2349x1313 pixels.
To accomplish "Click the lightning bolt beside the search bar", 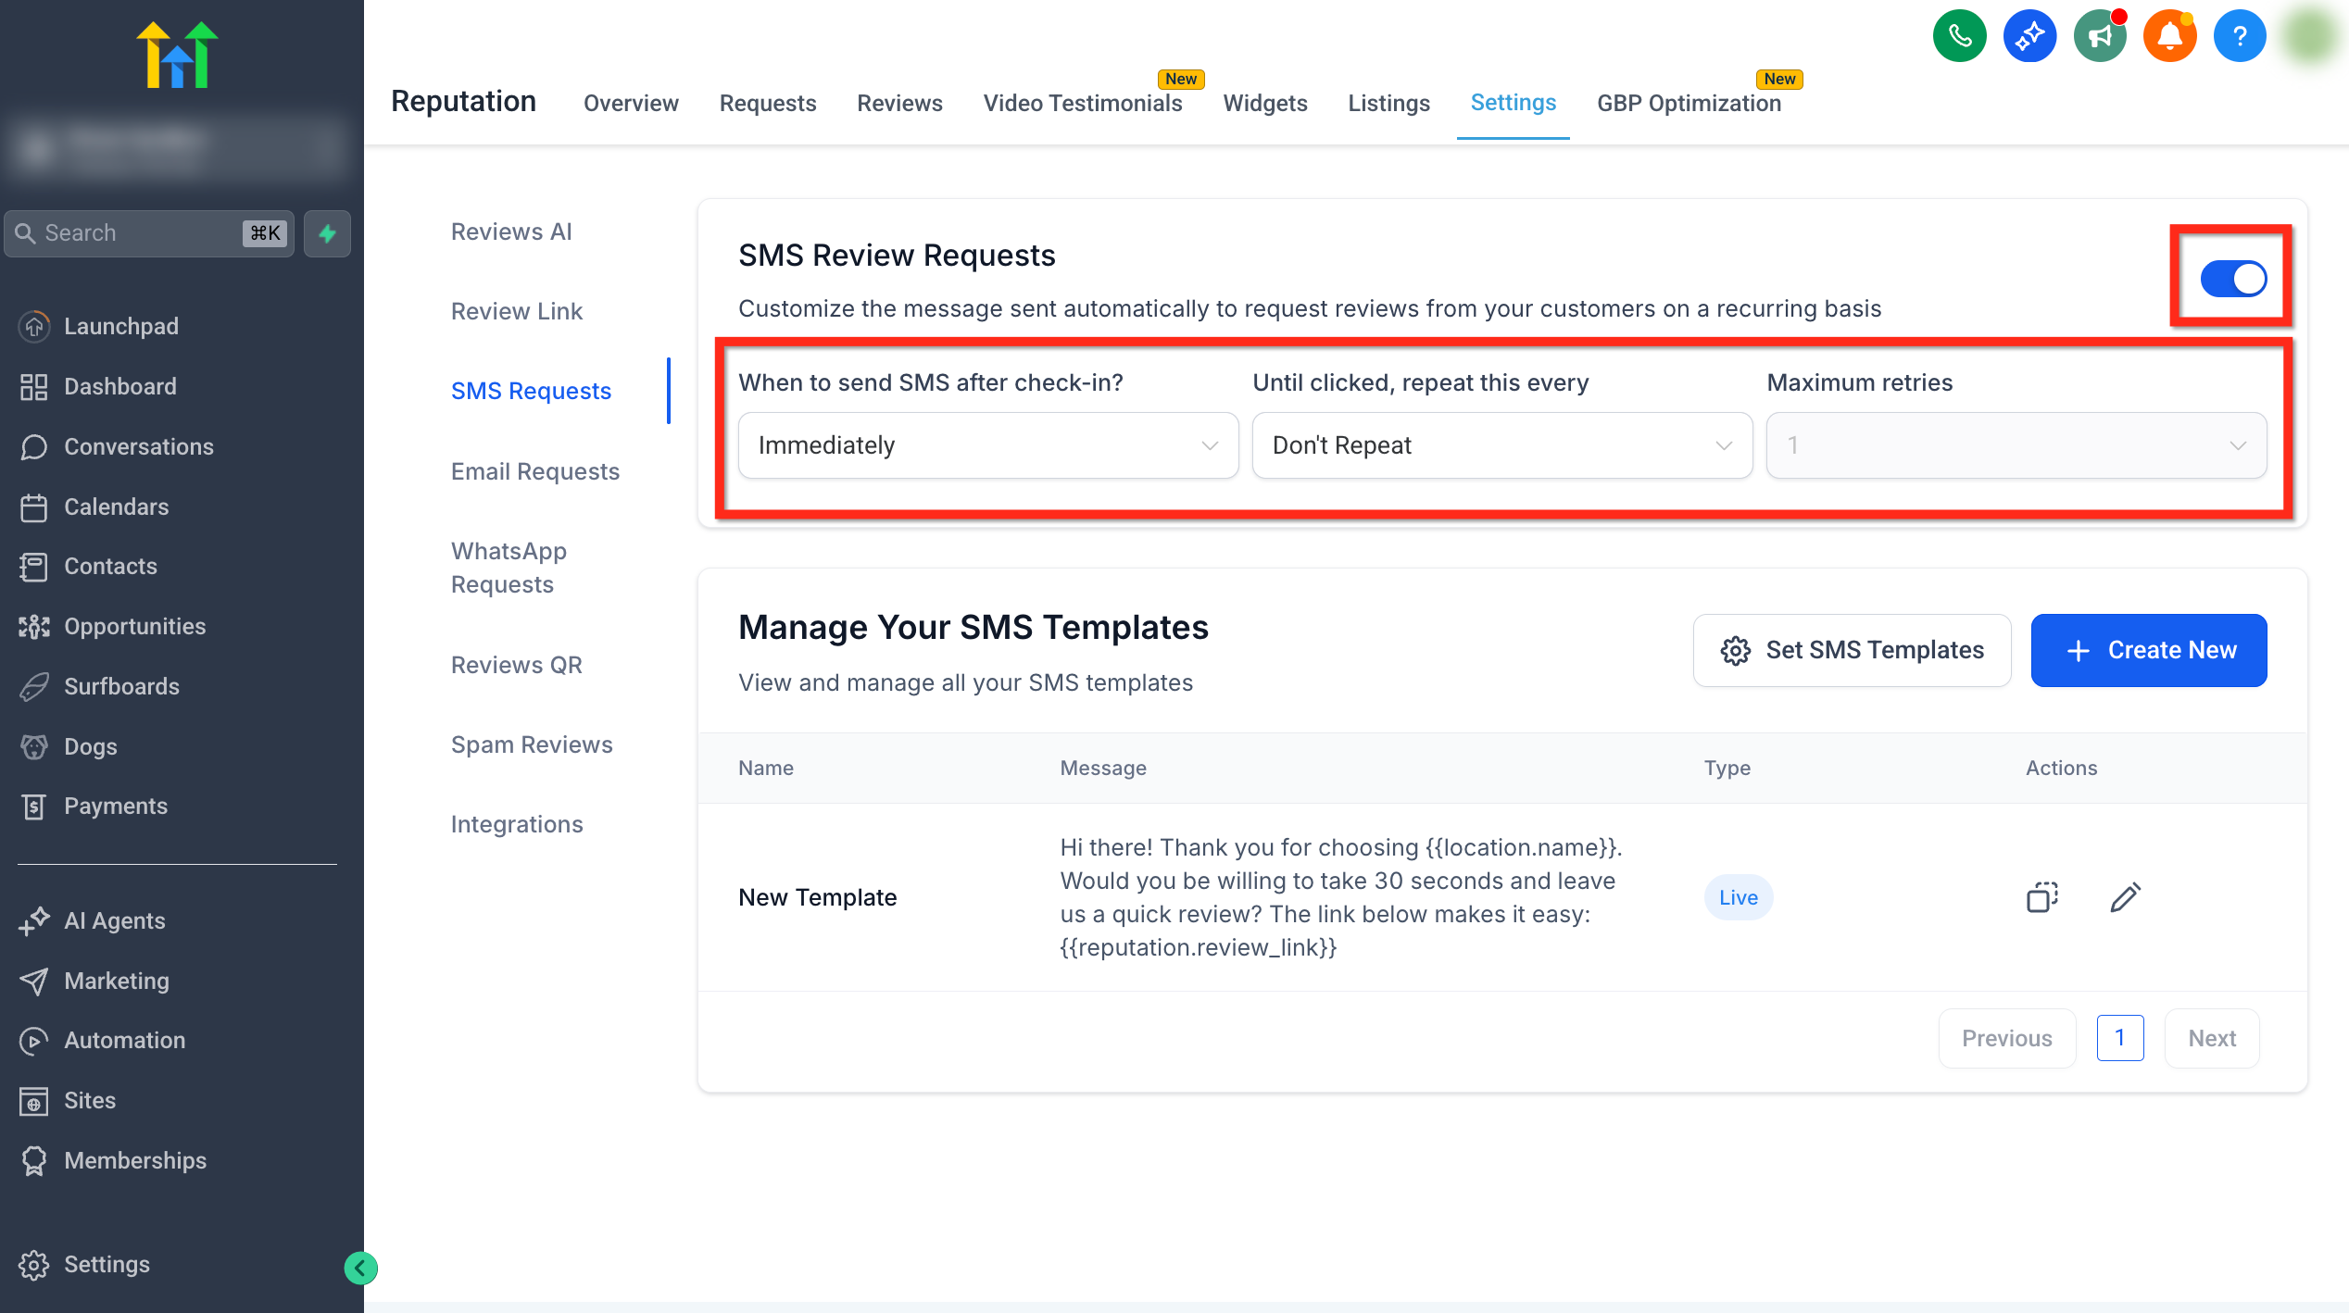I will 327,233.
